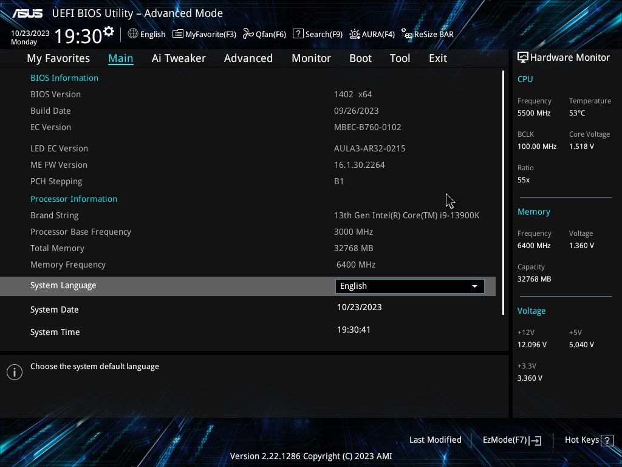Toggle the ReSize BAR icon

tap(407, 34)
